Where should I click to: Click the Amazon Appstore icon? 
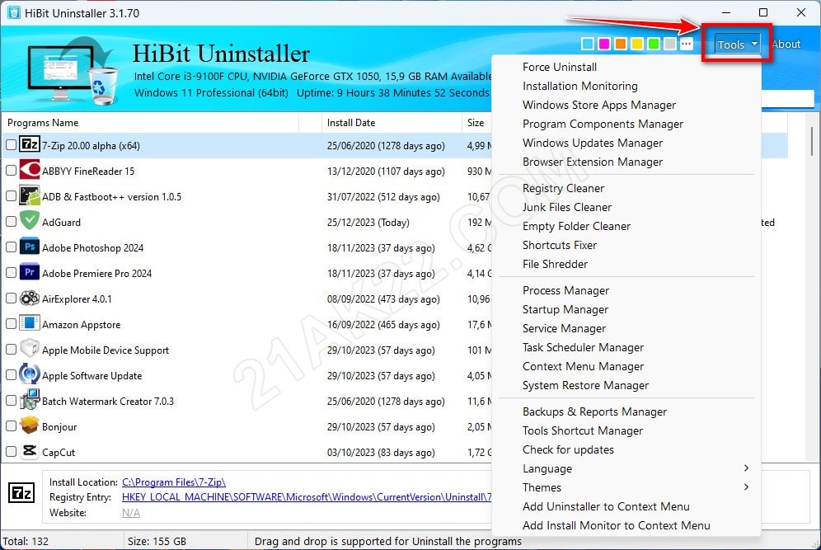(x=30, y=323)
